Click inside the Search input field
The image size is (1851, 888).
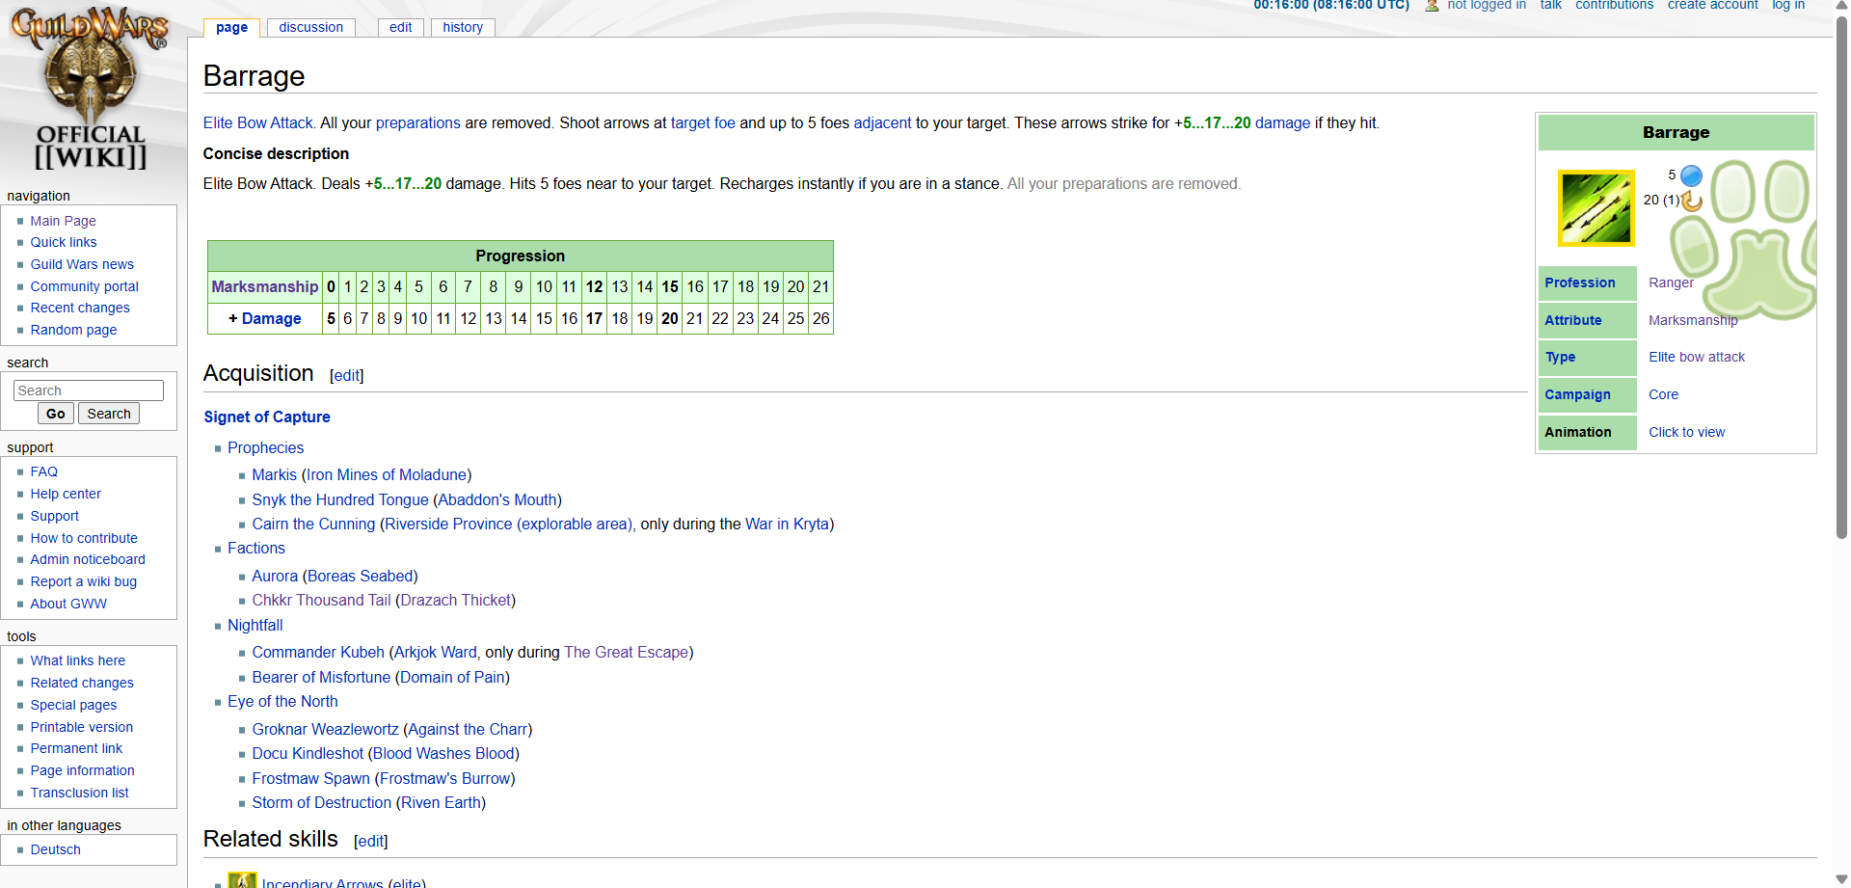pos(89,390)
